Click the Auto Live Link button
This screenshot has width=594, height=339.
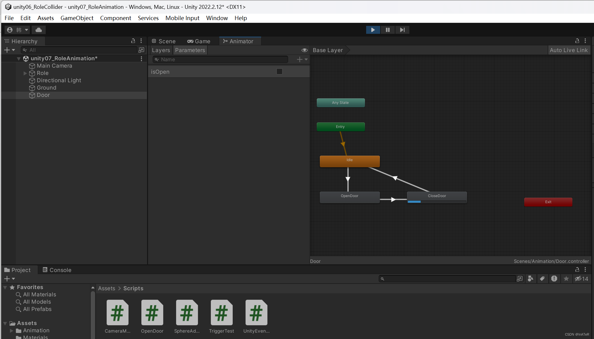click(x=568, y=50)
